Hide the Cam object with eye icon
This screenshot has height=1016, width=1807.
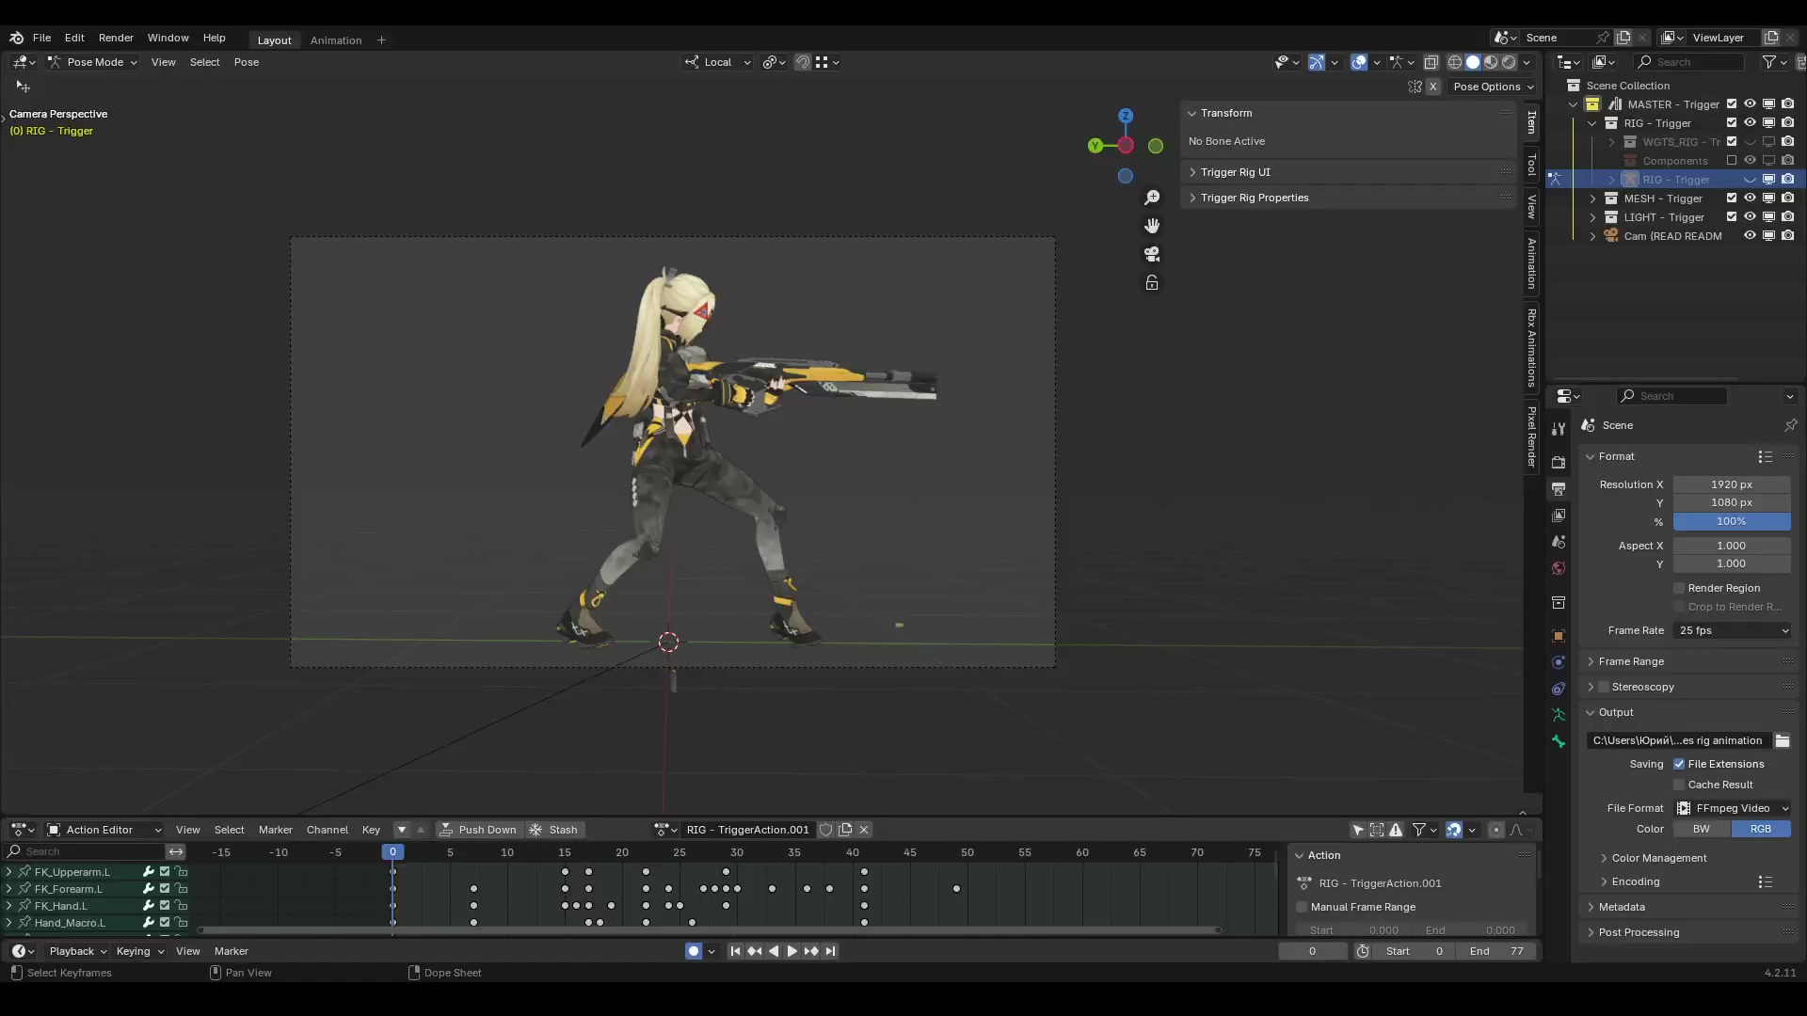coord(1750,236)
